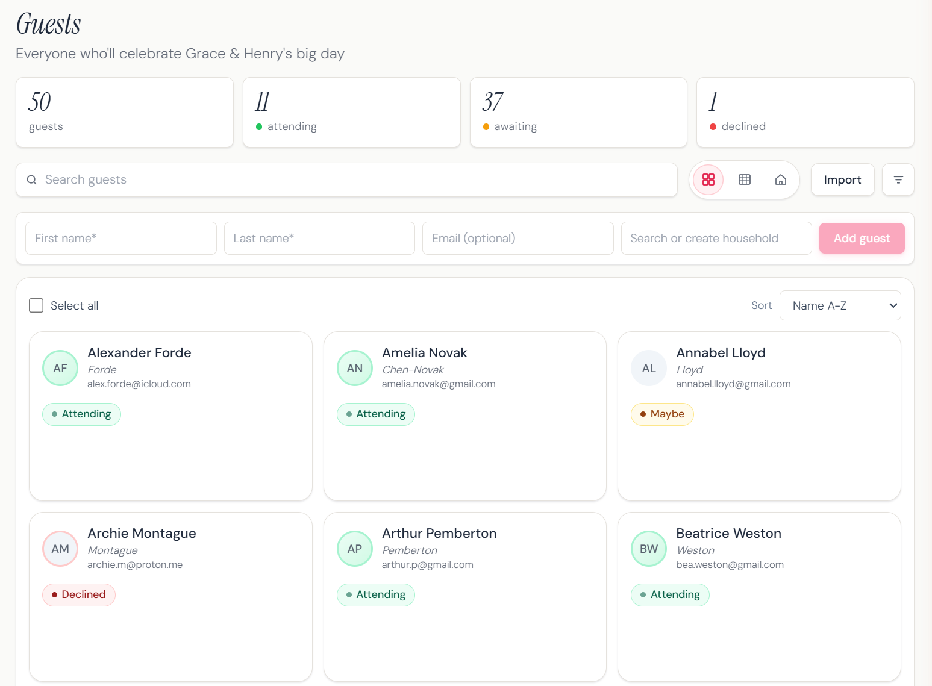Click Amelia Novak's AN avatar
This screenshot has width=932, height=686.
(x=355, y=368)
